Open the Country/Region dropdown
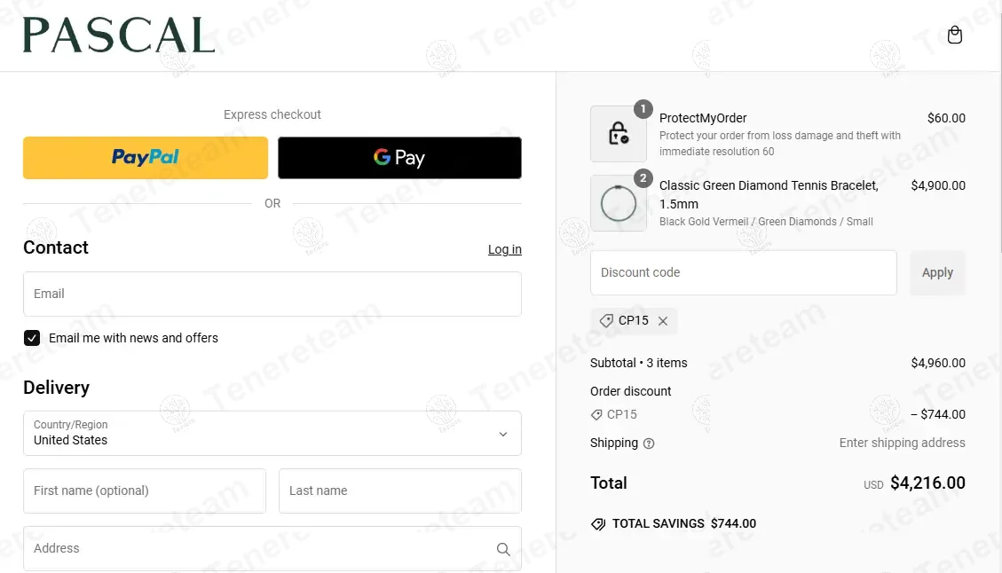1002x573 pixels. click(272, 433)
